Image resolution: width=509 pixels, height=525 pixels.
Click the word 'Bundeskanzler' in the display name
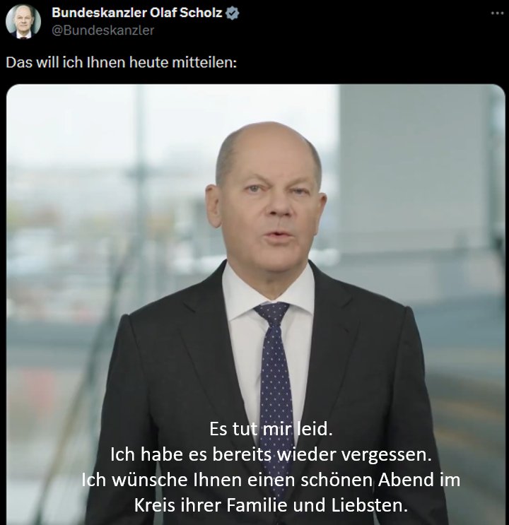[x=100, y=13]
